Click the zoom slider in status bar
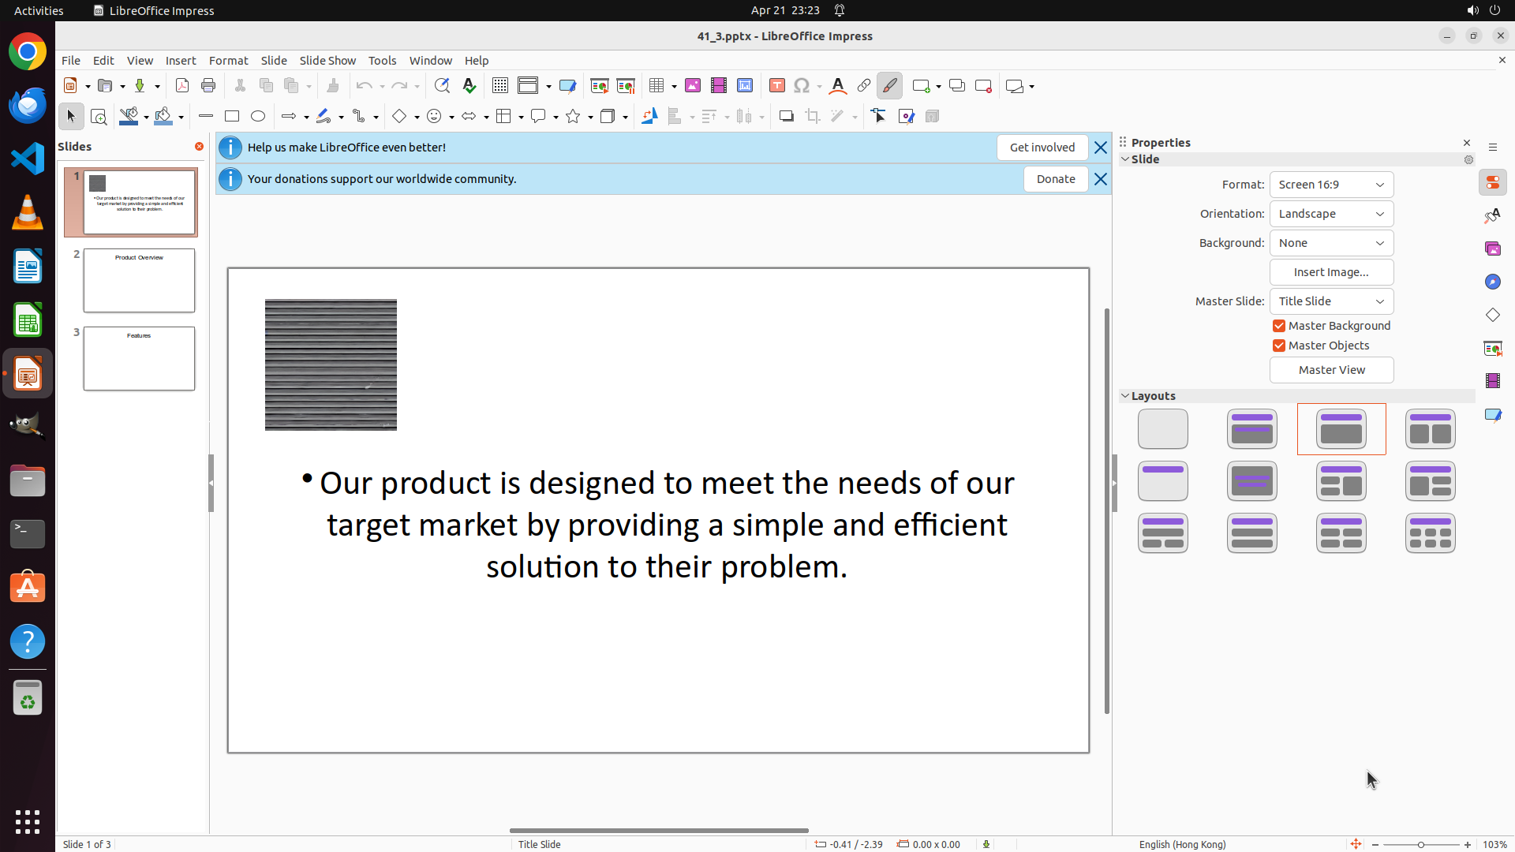The image size is (1515, 852). tap(1420, 845)
